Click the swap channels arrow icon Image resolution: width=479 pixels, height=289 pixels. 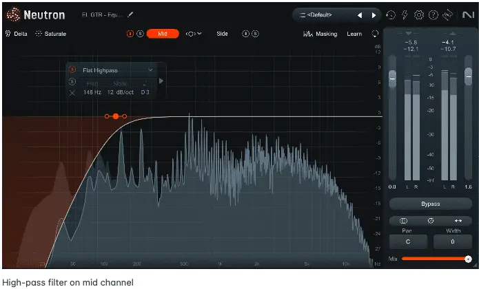pos(458,221)
